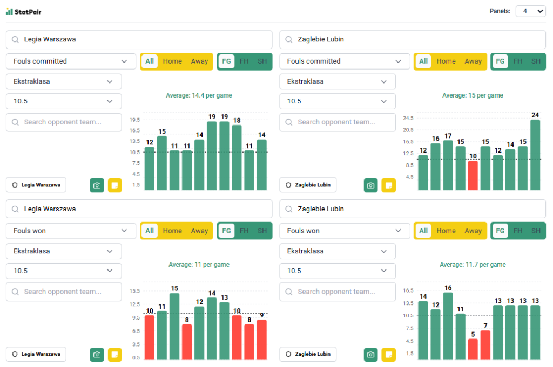
Task: Click the StatPair logo icon
Action: tap(9, 11)
